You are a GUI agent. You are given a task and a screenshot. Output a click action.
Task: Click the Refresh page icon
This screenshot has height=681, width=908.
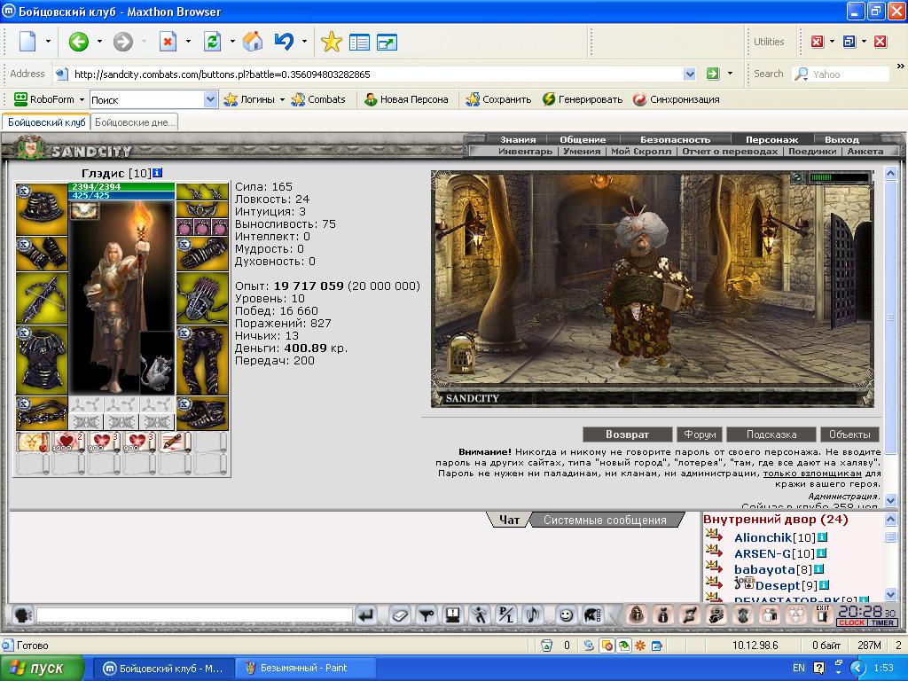pyautogui.click(x=213, y=42)
